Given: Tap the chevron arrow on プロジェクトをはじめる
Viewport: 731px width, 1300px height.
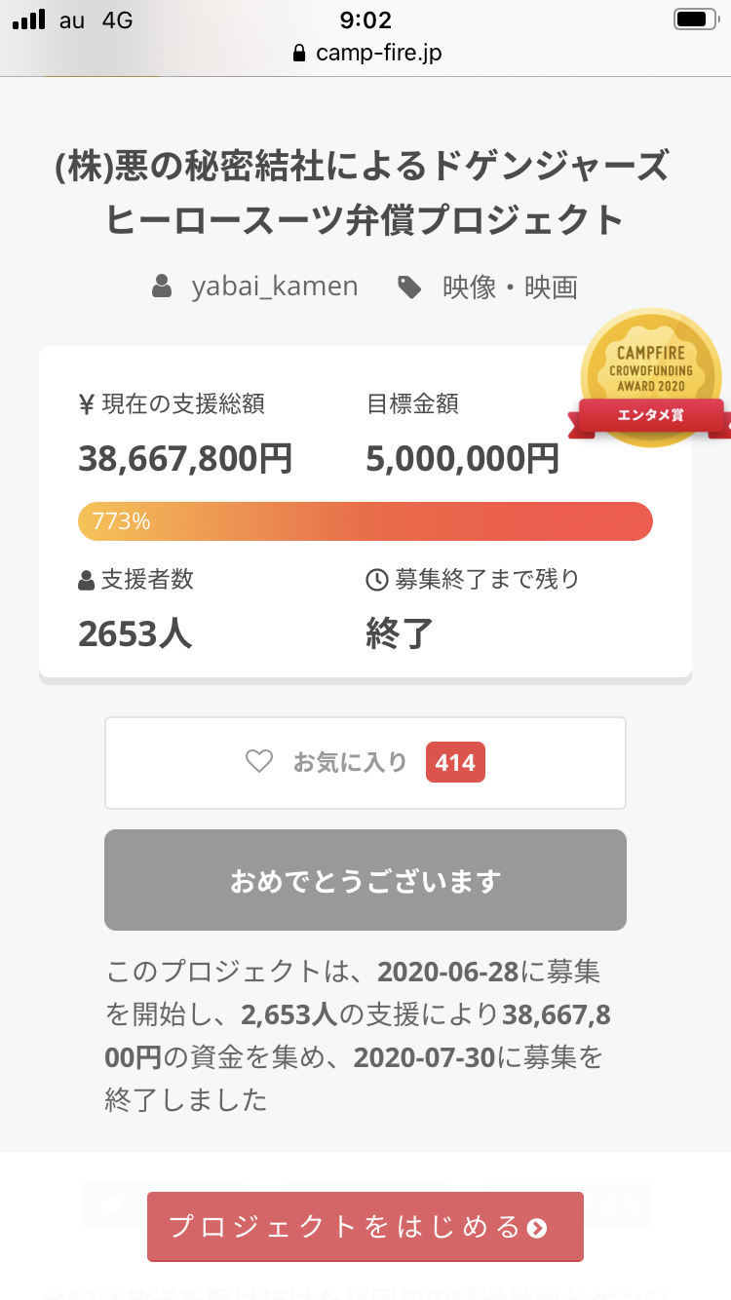Looking at the screenshot, I should pyautogui.click(x=537, y=1227).
